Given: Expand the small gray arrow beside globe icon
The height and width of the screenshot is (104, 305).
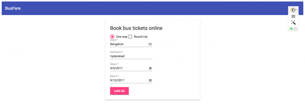Looking at the screenshot, I should tap(297, 10).
